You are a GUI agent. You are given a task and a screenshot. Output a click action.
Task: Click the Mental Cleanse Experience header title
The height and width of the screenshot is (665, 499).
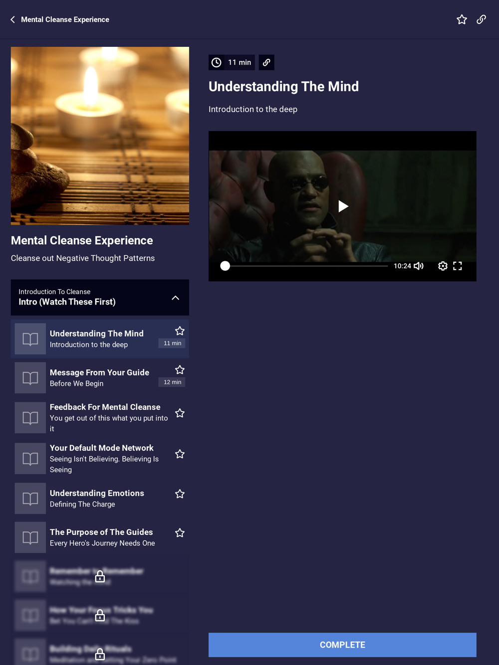[x=65, y=19]
